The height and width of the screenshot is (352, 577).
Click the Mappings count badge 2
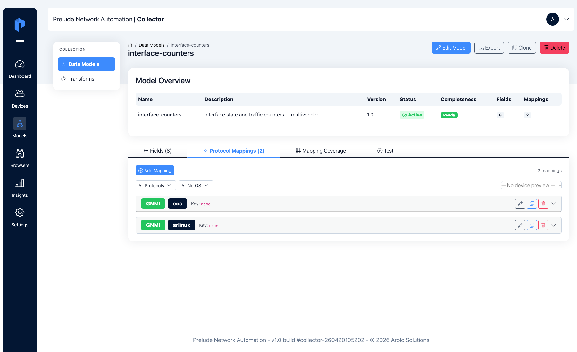(x=527, y=115)
